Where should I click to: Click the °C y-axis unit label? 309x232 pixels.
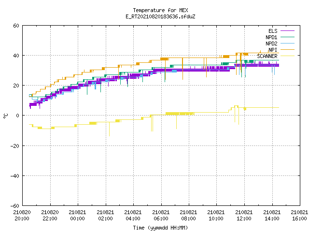point(5,116)
